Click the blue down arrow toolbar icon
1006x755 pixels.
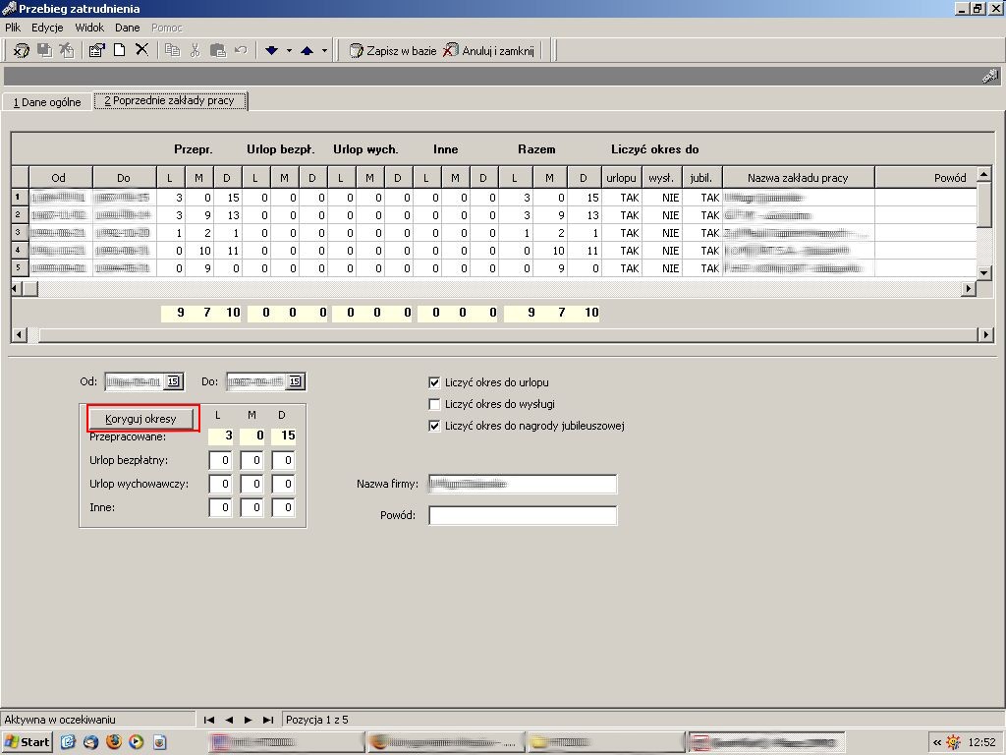pyautogui.click(x=271, y=50)
